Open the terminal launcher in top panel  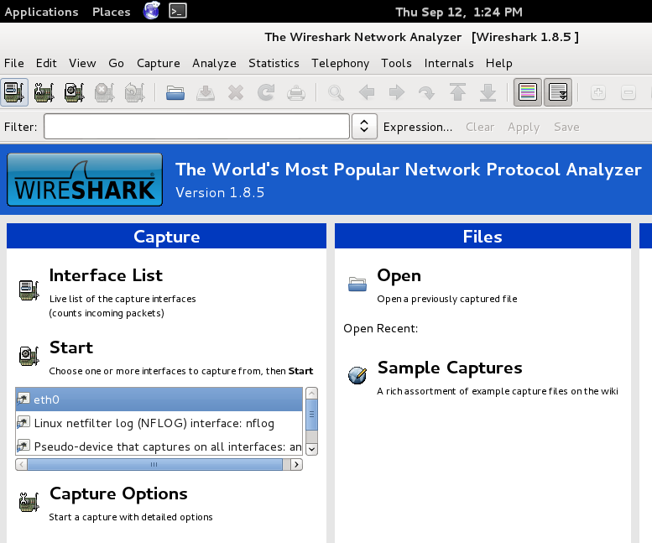tap(177, 11)
